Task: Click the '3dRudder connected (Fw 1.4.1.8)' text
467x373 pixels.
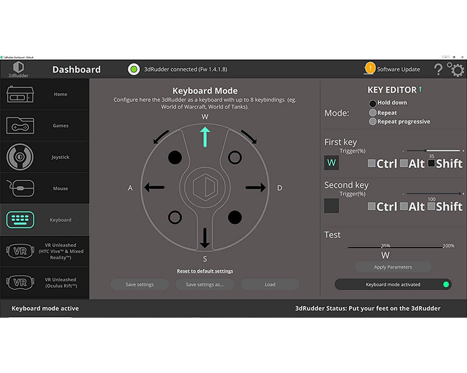Action: tap(186, 69)
